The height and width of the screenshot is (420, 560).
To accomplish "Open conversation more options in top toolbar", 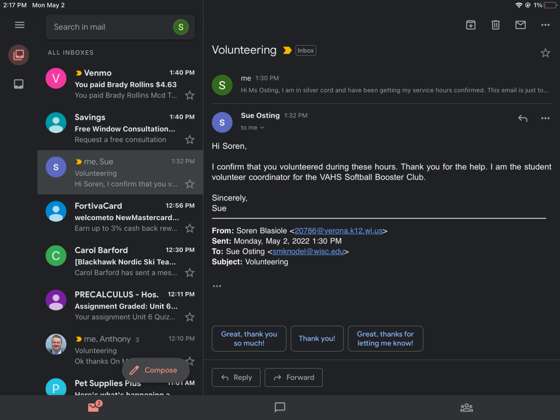I will [x=545, y=25].
